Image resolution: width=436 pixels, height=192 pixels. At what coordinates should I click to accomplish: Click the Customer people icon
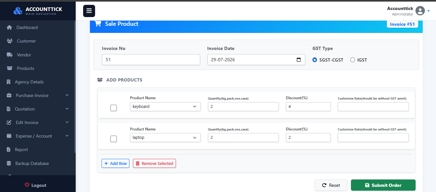tap(10, 41)
